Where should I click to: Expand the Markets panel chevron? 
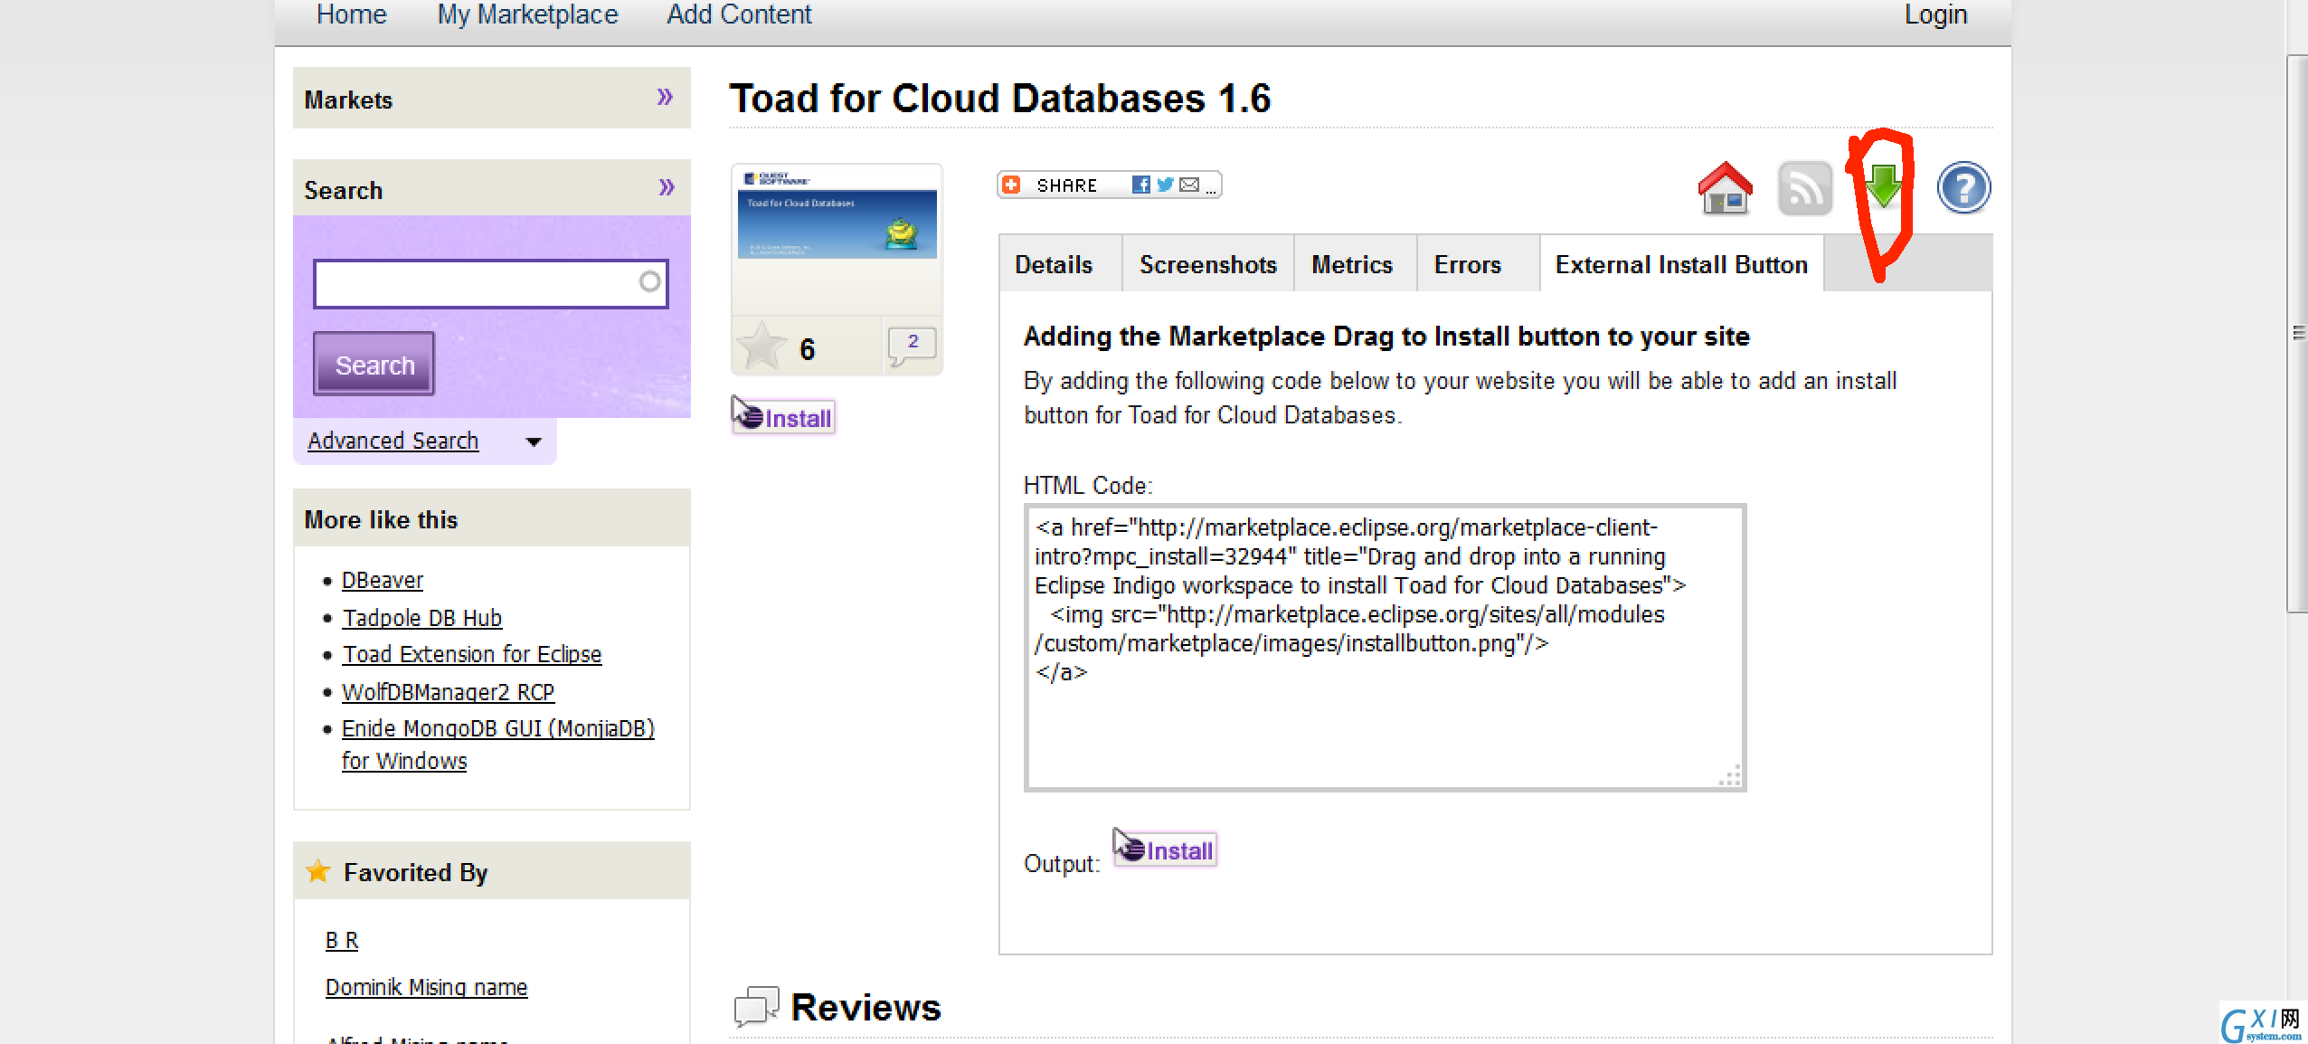[x=666, y=97]
